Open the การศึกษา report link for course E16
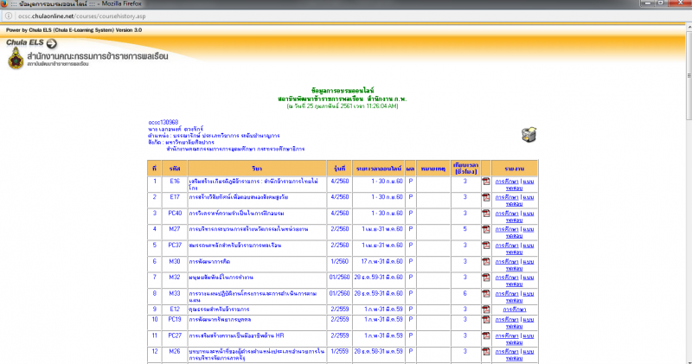 tap(507, 182)
